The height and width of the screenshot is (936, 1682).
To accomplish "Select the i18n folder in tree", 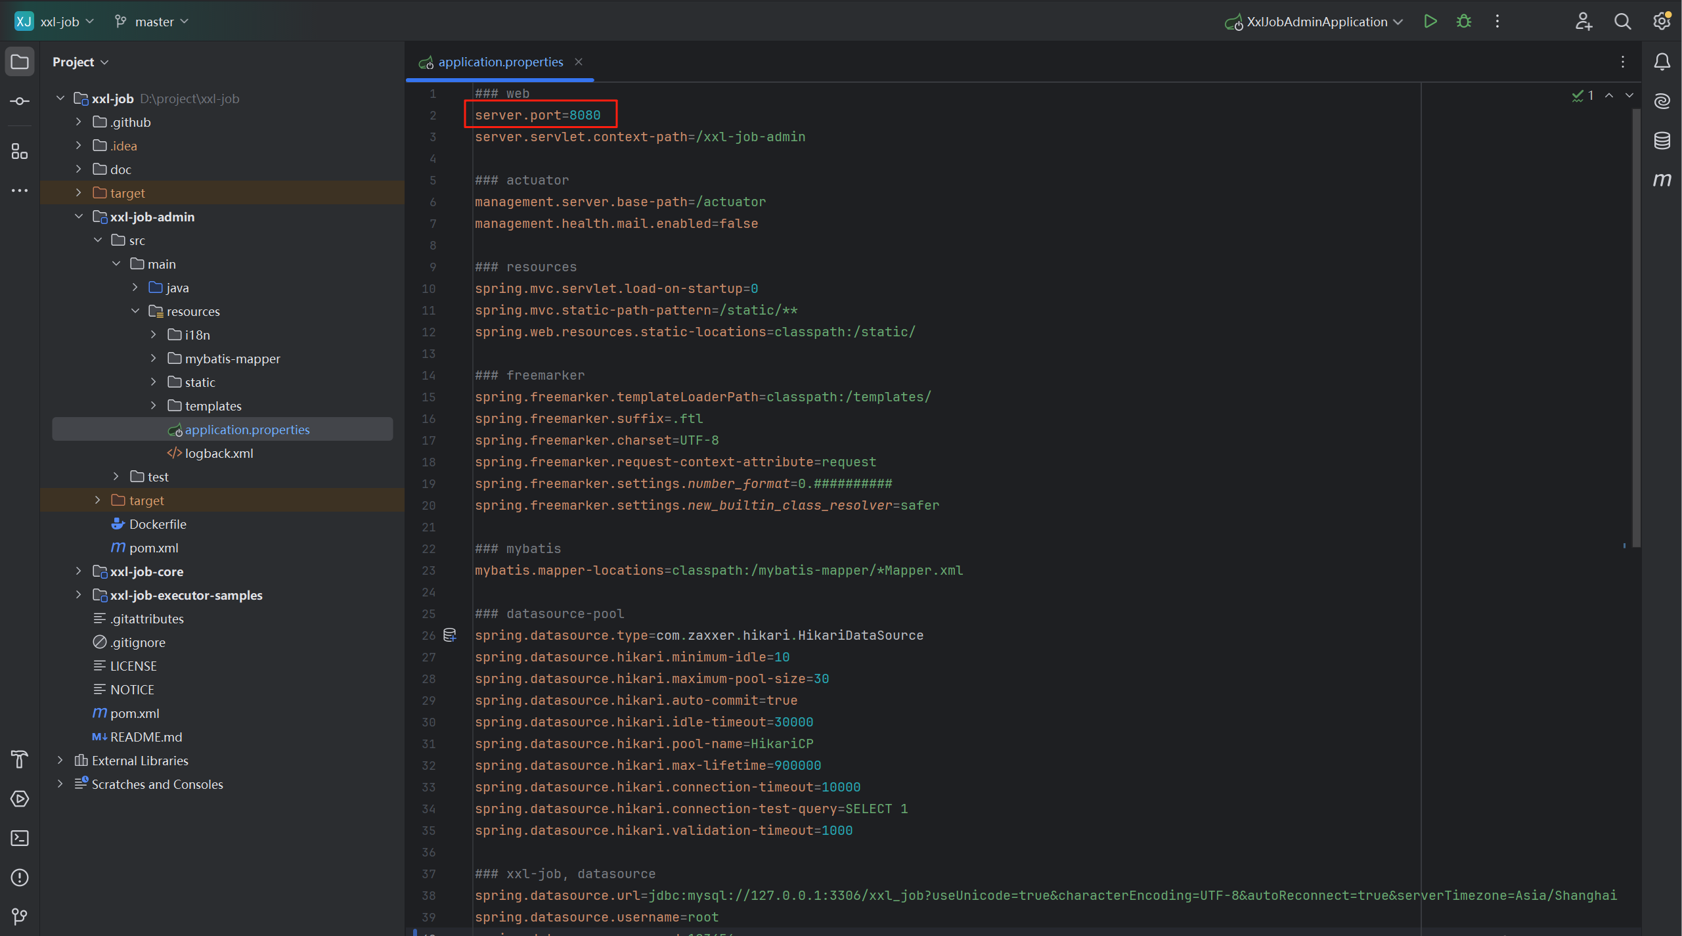I will coord(188,335).
